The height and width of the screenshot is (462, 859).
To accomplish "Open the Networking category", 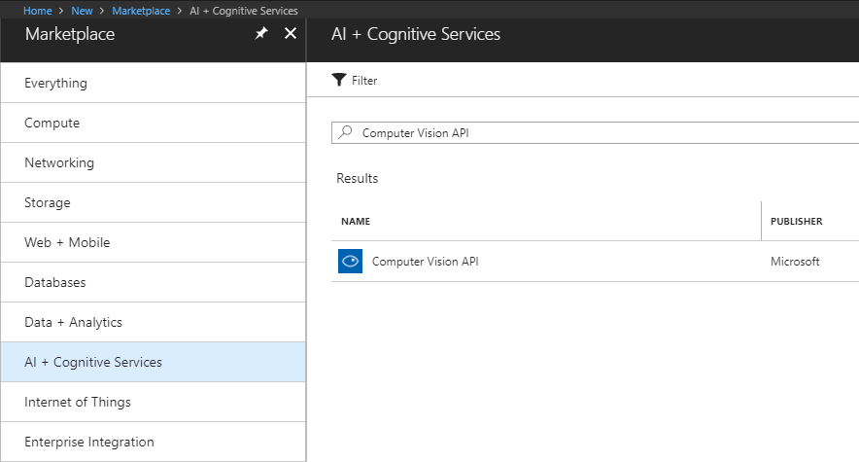I will point(59,163).
